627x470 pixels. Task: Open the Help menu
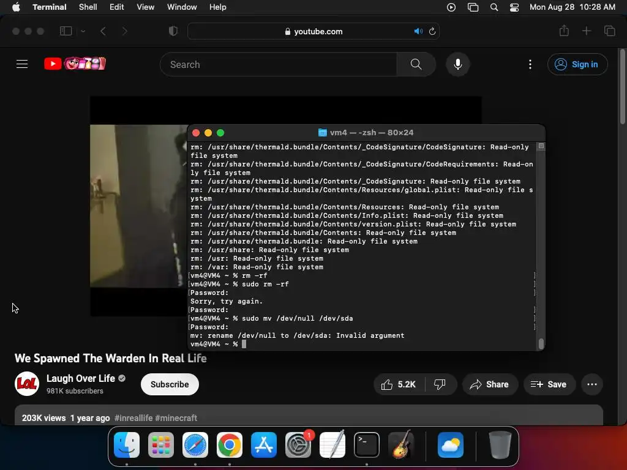(x=218, y=7)
